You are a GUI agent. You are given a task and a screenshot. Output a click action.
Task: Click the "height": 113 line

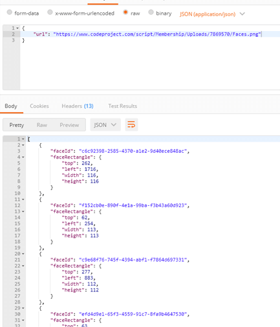pyautogui.click(x=80, y=236)
